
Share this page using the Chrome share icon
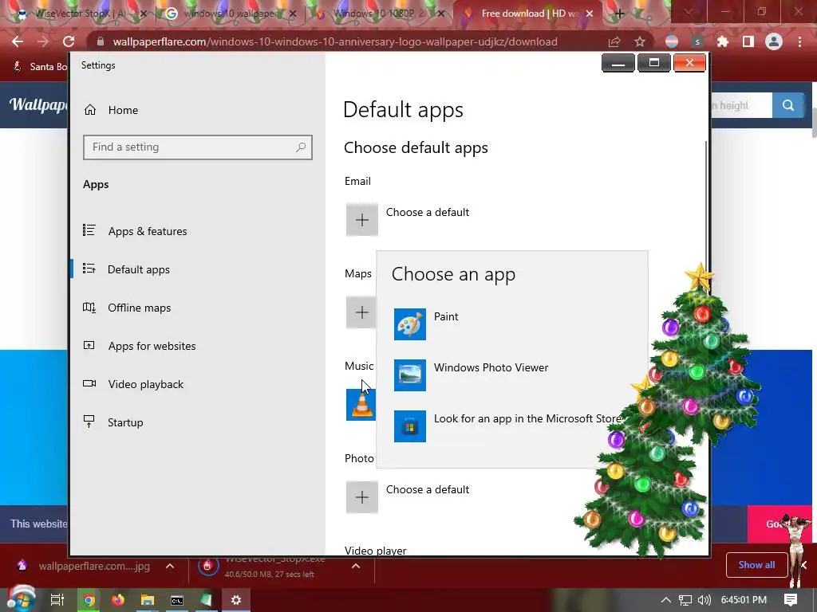[614, 41]
